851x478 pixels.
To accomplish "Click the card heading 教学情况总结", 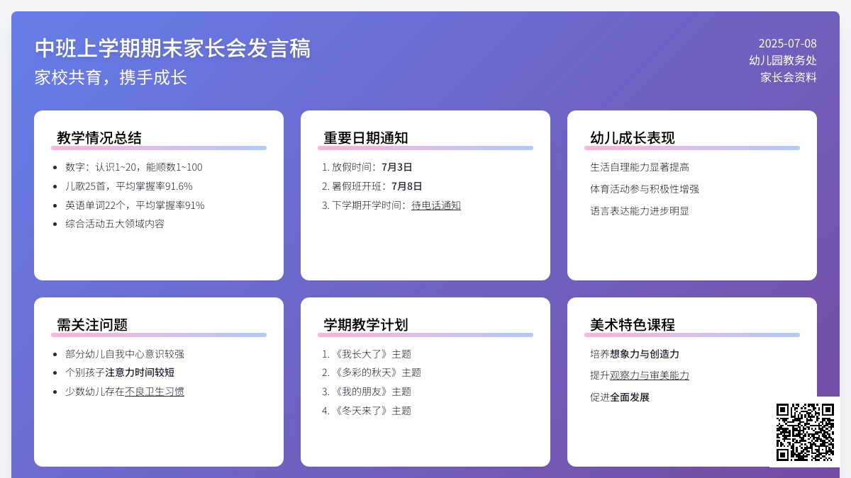I will point(99,138).
